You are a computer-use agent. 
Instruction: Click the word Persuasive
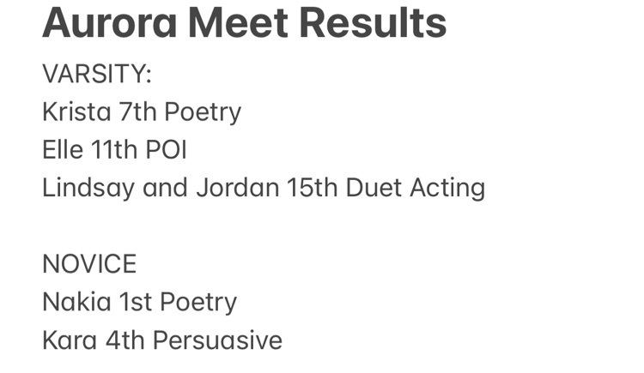point(218,340)
